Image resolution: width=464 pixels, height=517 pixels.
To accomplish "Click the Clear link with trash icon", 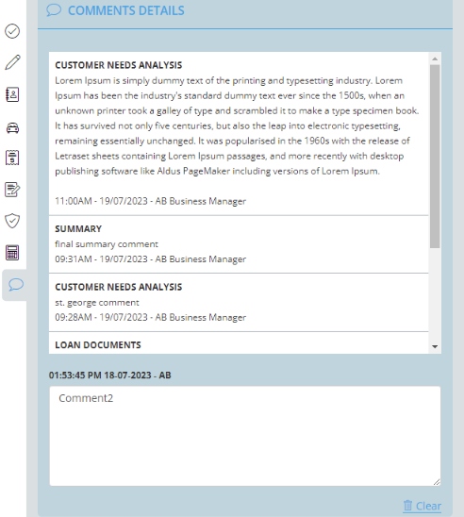I will [x=422, y=506].
